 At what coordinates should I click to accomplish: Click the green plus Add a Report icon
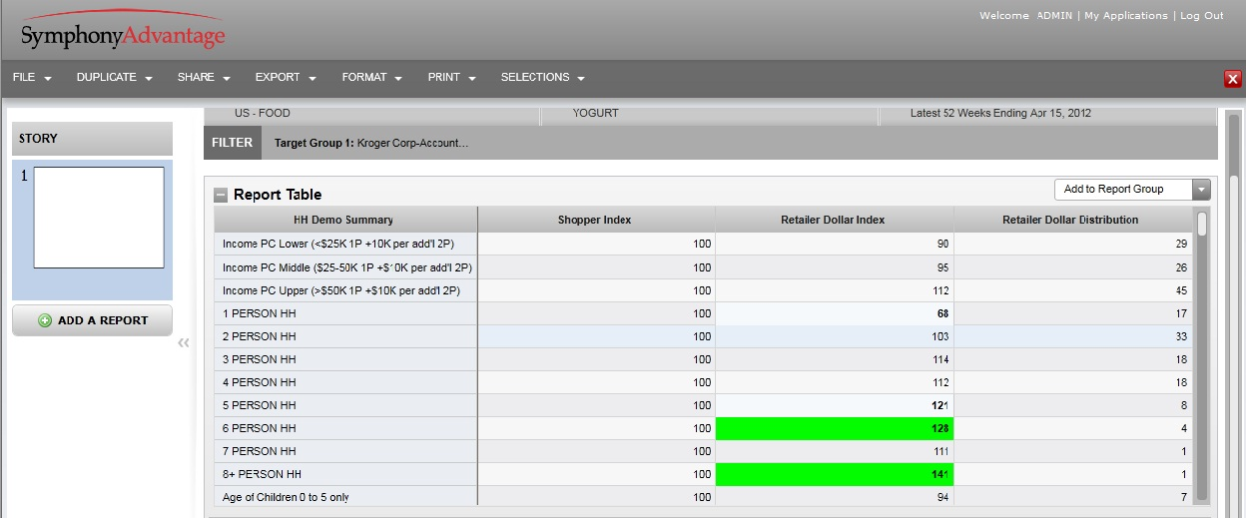click(45, 320)
